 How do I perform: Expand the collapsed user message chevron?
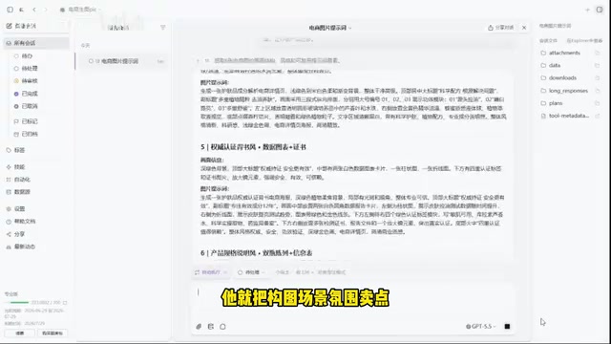tap(198, 60)
